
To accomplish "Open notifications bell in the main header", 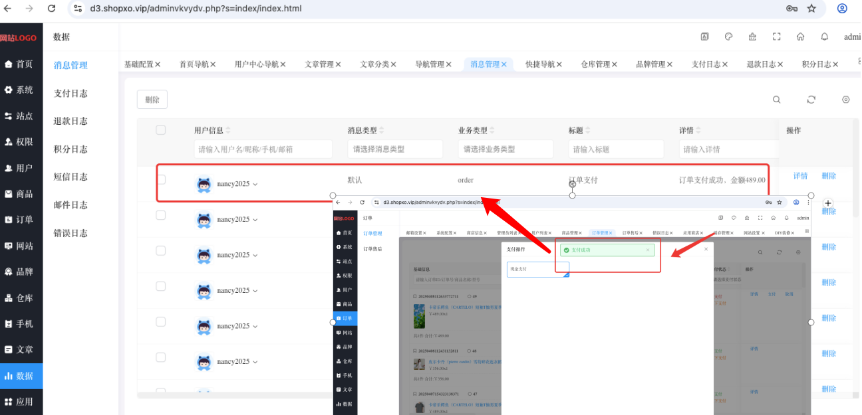I will pyautogui.click(x=825, y=37).
